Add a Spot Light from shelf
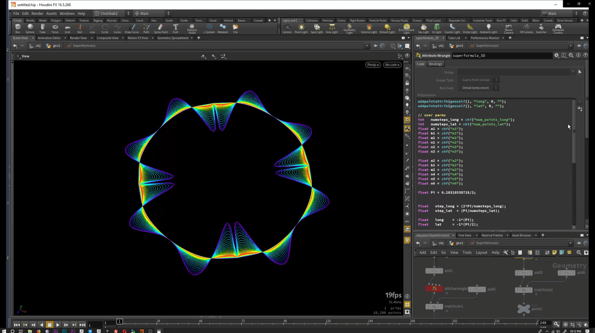This screenshot has height=333, width=595. (x=317, y=29)
